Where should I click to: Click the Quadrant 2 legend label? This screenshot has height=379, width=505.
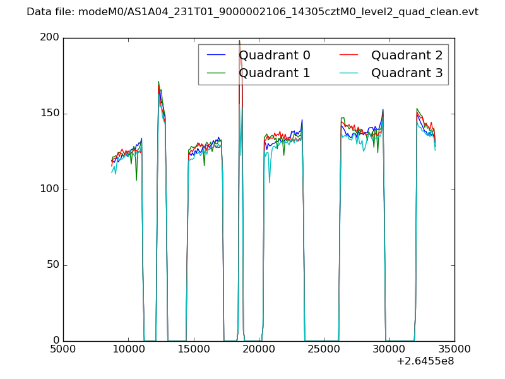pos(407,55)
